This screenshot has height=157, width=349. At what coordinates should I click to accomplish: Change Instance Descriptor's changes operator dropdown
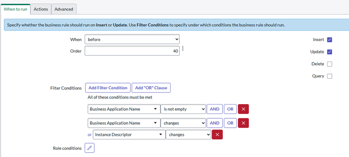[189, 135]
